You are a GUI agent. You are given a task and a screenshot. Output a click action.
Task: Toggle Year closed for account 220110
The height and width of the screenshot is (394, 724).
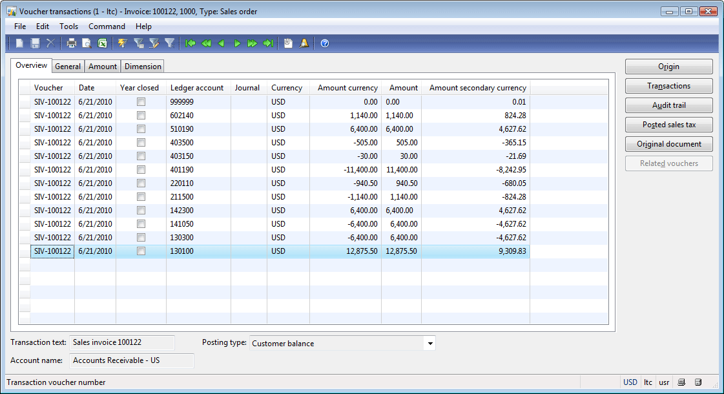click(141, 183)
